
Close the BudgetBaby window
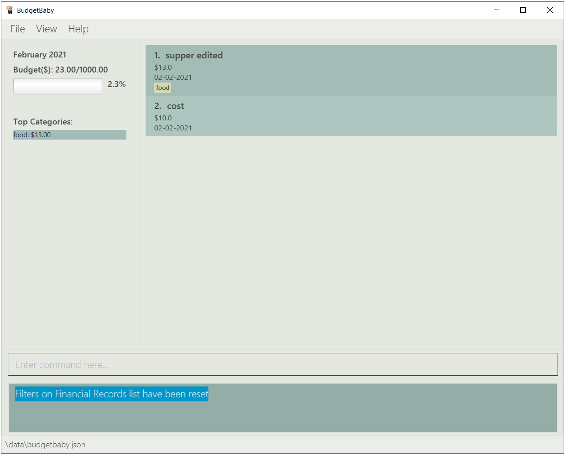[x=550, y=10]
